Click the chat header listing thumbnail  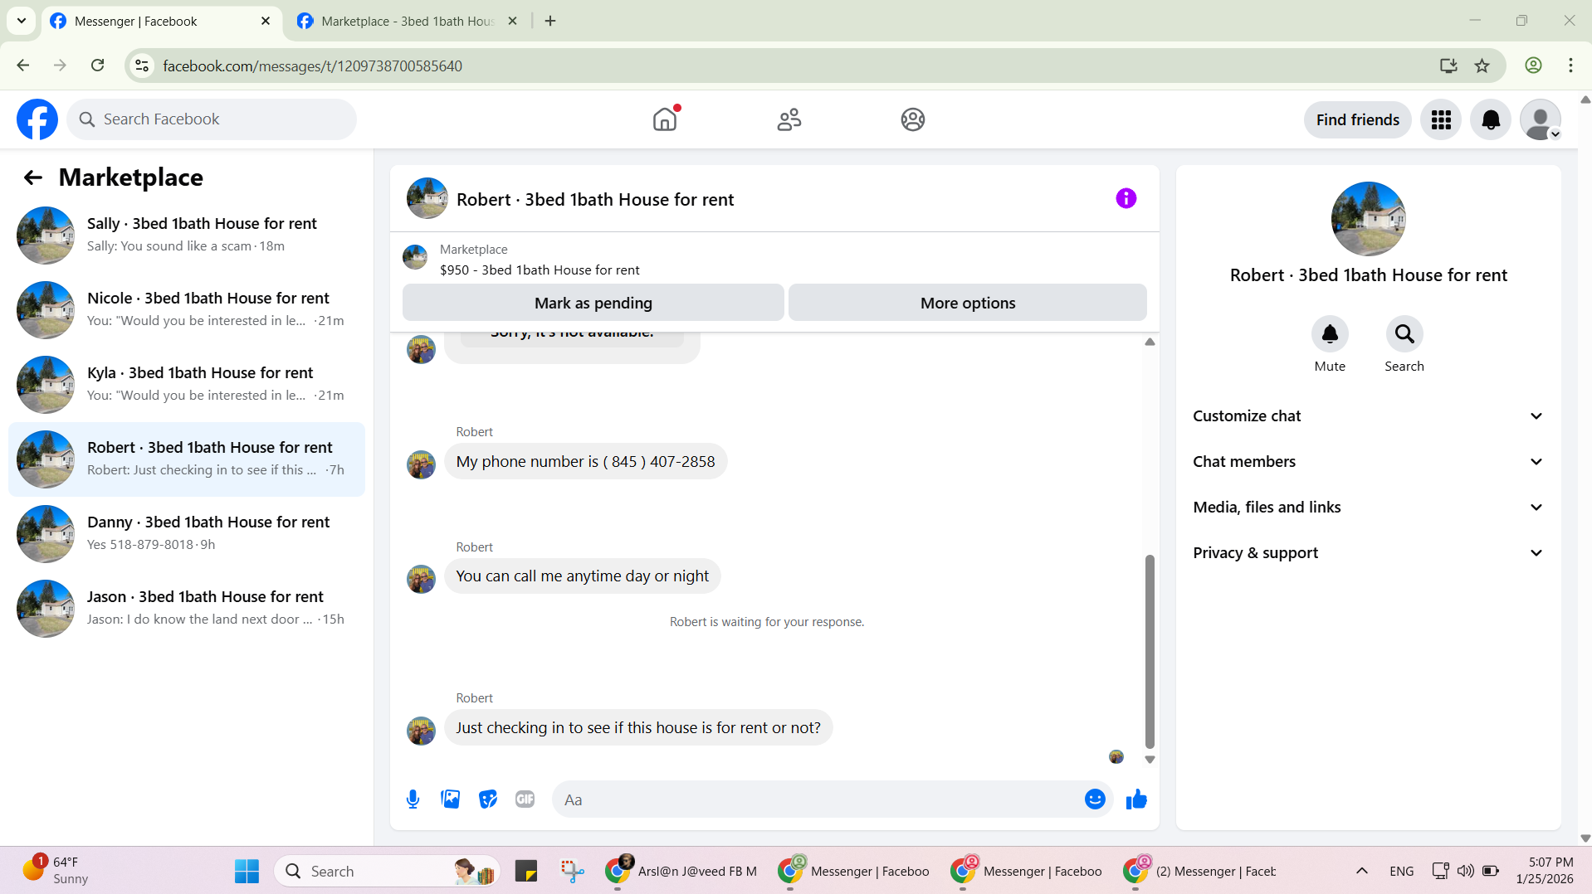coord(427,198)
